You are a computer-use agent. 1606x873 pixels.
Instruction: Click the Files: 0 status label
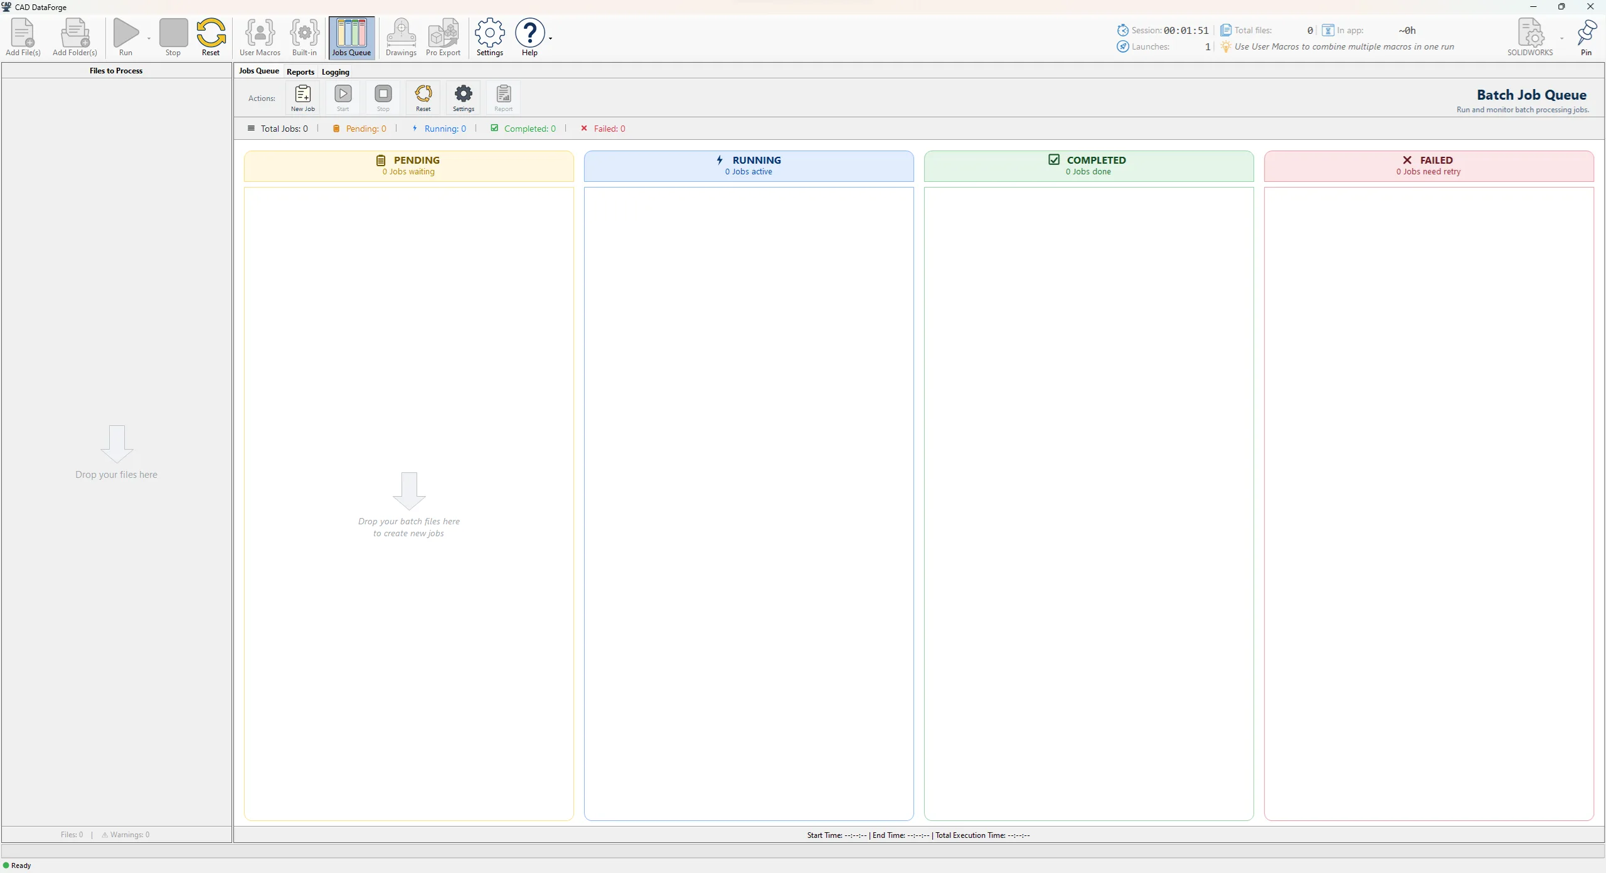click(x=72, y=835)
